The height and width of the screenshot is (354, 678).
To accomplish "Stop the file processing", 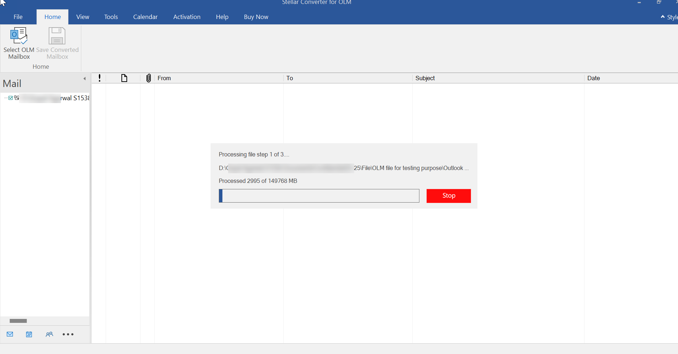I will click(449, 196).
